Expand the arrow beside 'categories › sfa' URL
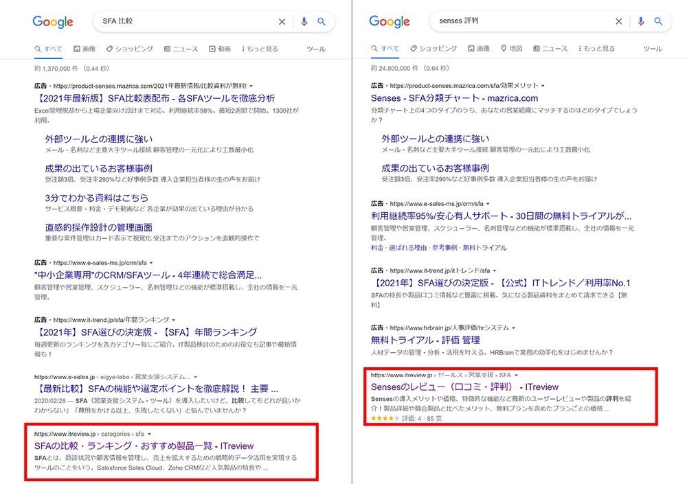This screenshot has width=687, height=484. [x=149, y=434]
